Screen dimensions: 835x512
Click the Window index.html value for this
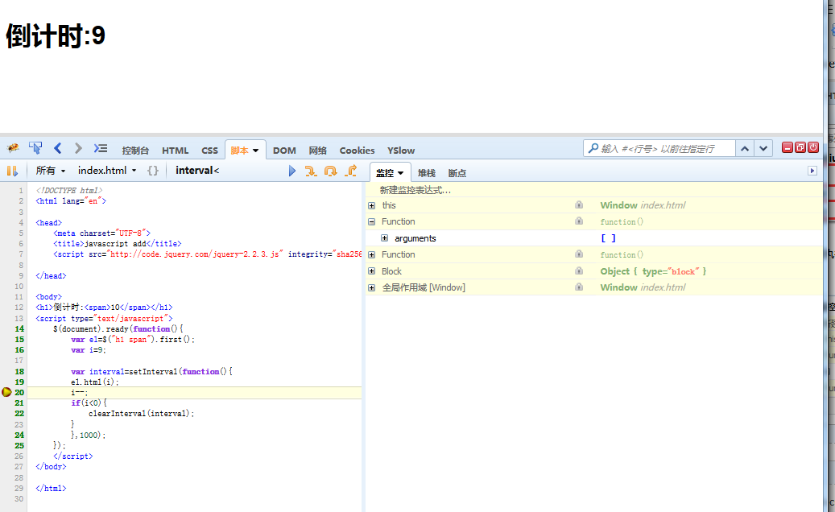643,205
